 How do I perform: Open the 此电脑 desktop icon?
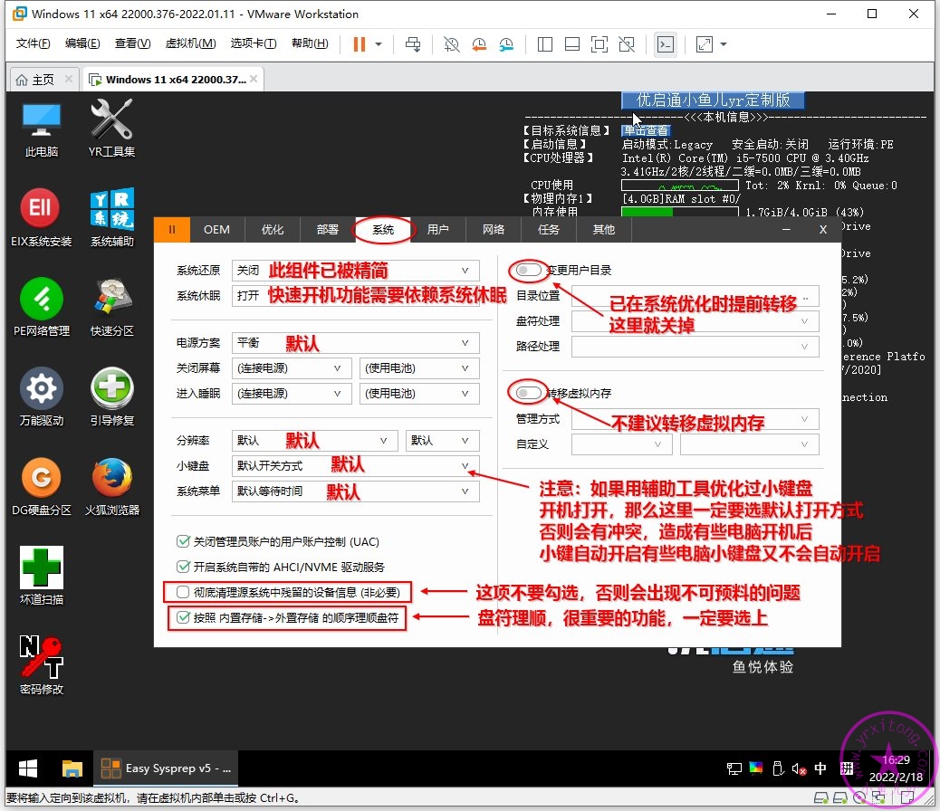point(42,129)
